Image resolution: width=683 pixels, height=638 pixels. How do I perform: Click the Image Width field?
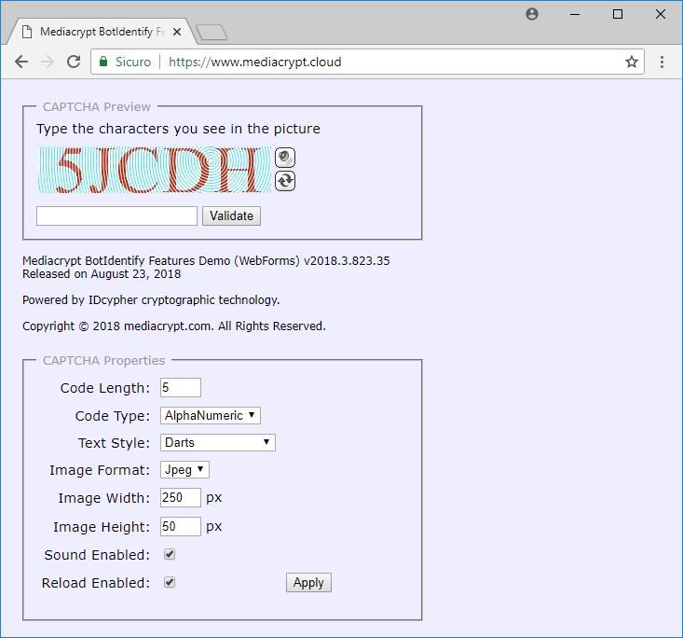tap(181, 497)
